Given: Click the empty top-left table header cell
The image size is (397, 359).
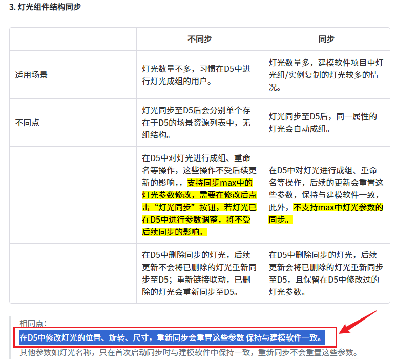Looking at the screenshot, I should (x=73, y=39).
